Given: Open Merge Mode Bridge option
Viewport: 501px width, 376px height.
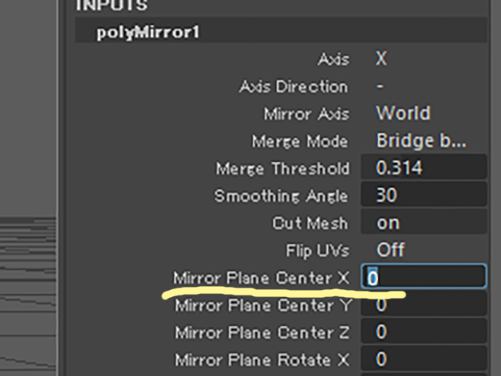Looking at the screenshot, I should coord(421,141).
